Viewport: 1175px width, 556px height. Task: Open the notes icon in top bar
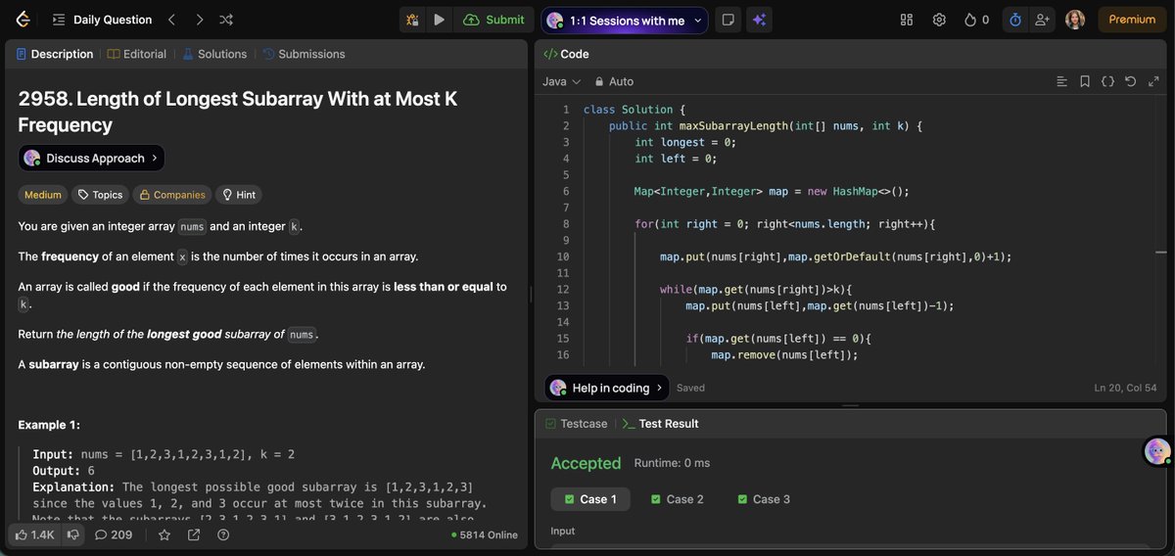(x=728, y=20)
